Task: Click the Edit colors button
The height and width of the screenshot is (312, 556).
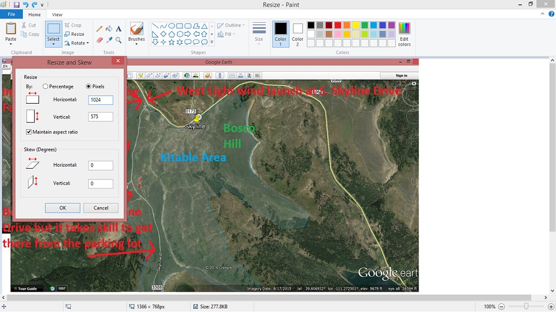Action: coord(404,34)
